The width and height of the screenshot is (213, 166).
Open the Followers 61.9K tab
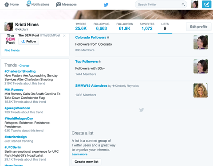point(125,27)
